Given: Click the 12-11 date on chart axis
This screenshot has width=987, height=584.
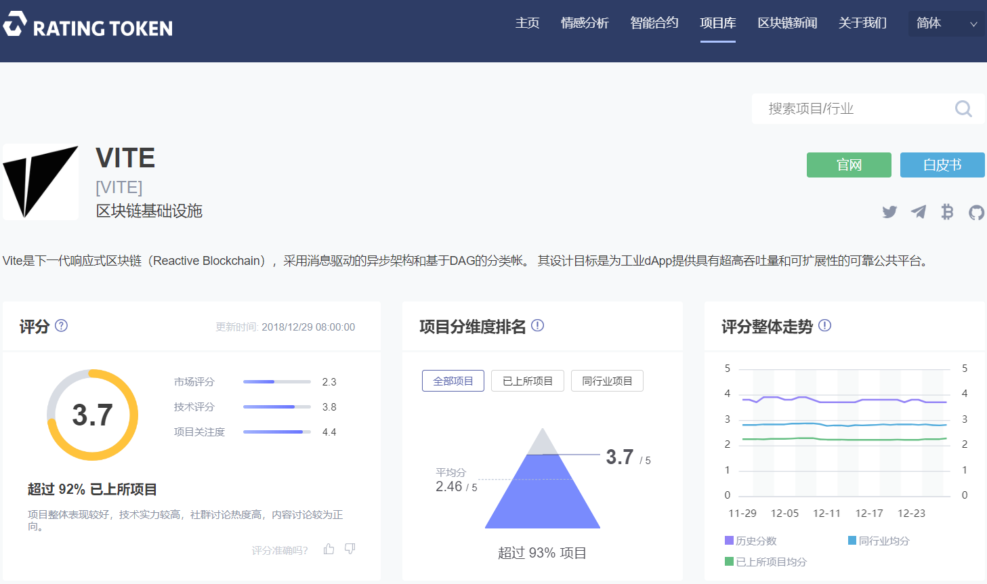Looking at the screenshot, I should 826,514.
